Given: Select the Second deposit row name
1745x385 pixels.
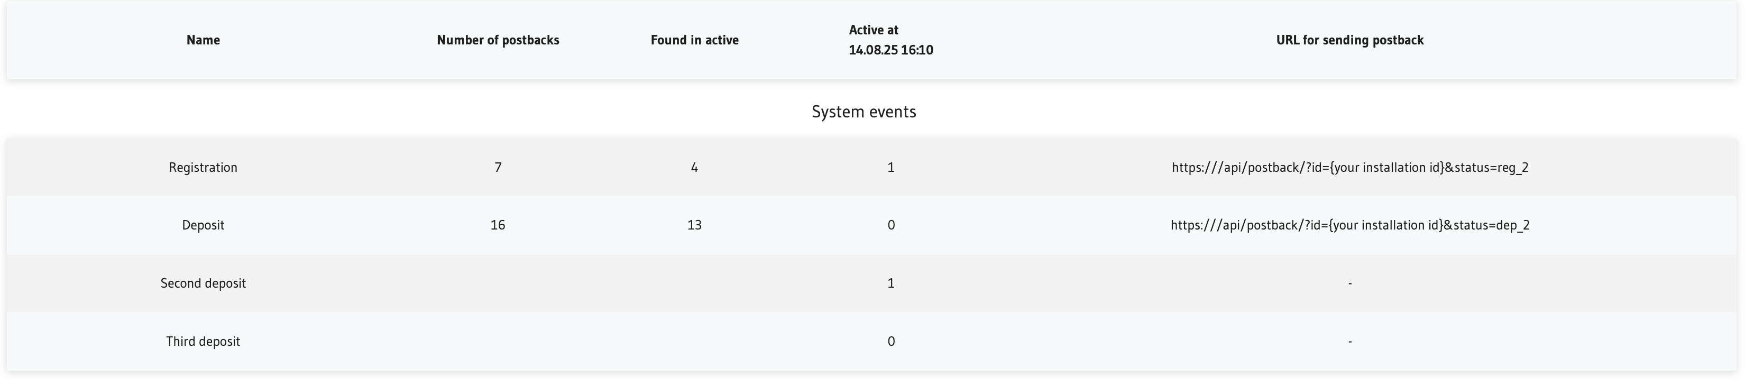Looking at the screenshot, I should coord(203,283).
